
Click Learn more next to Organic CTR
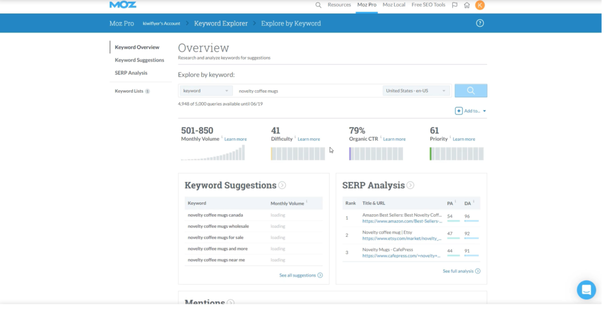[394, 139]
